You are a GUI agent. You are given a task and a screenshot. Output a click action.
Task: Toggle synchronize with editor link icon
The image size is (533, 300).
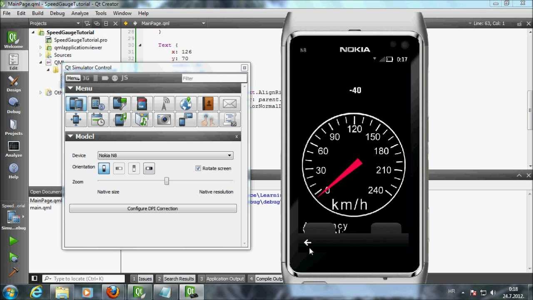point(97,23)
